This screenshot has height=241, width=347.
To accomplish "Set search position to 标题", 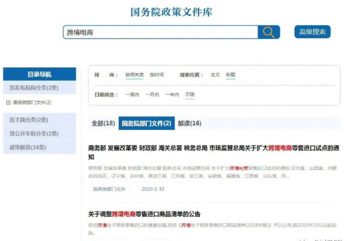I will pos(230,75).
